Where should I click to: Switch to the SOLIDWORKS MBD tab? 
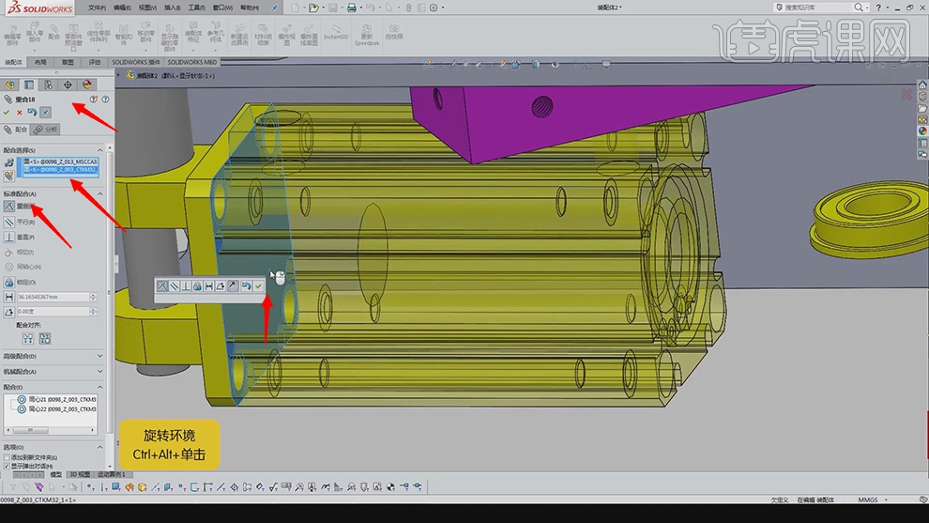tap(192, 62)
